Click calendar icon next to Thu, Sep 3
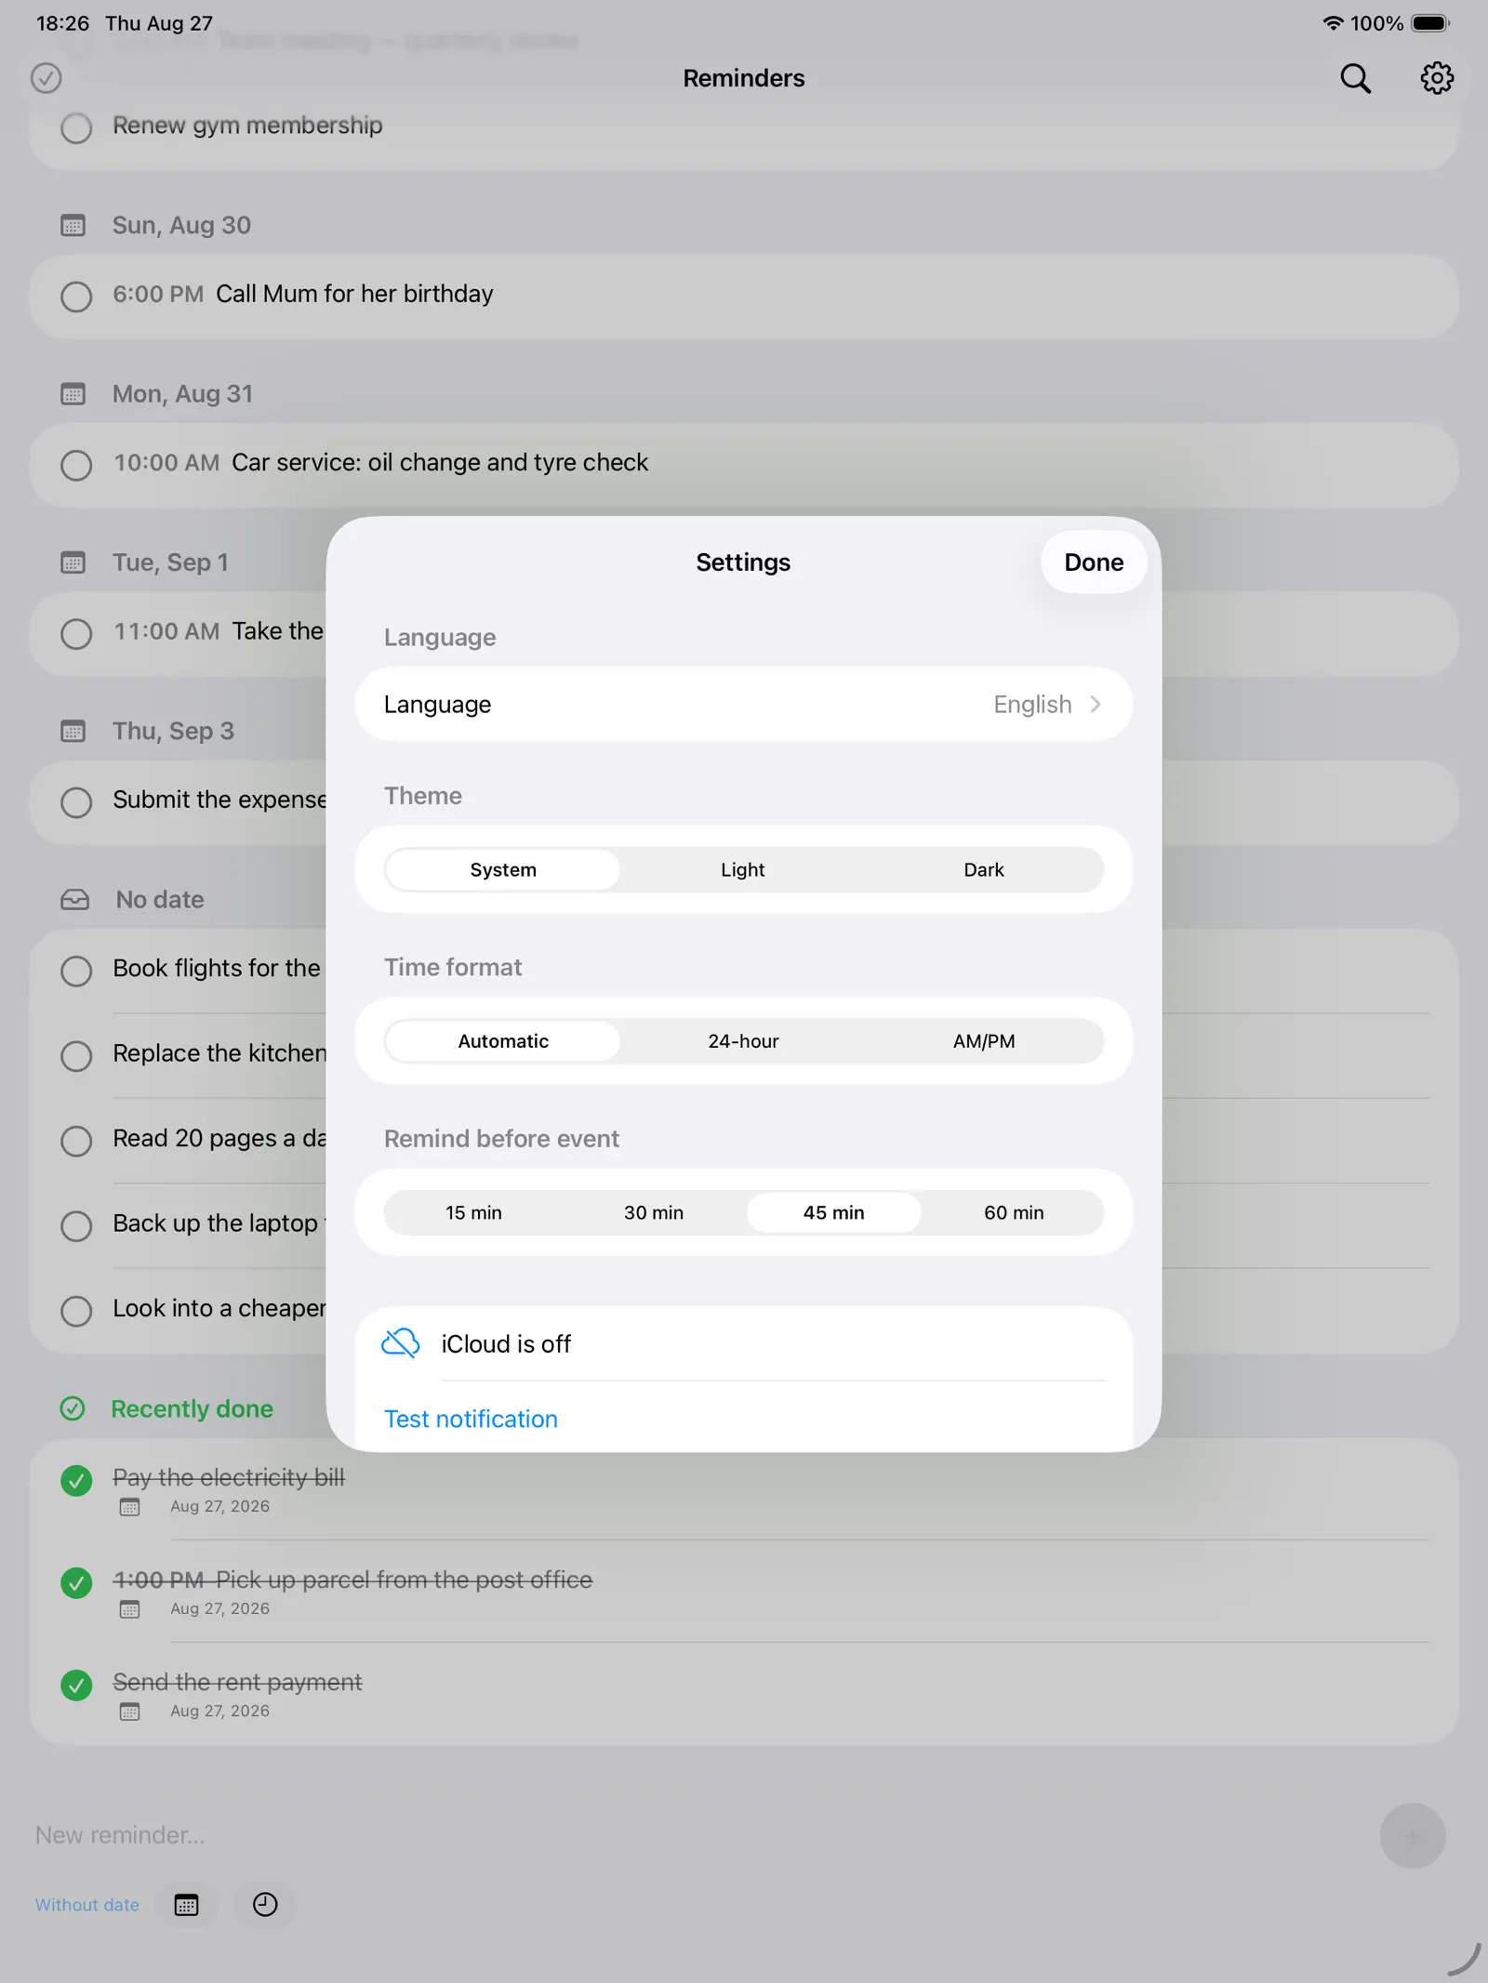The width and height of the screenshot is (1488, 1983). point(73,731)
